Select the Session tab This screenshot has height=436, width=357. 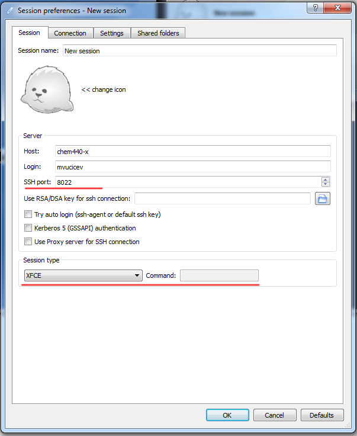tap(29, 33)
